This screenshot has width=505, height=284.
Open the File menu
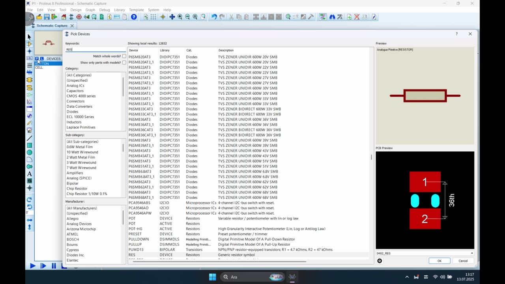pyautogui.click(x=30, y=10)
